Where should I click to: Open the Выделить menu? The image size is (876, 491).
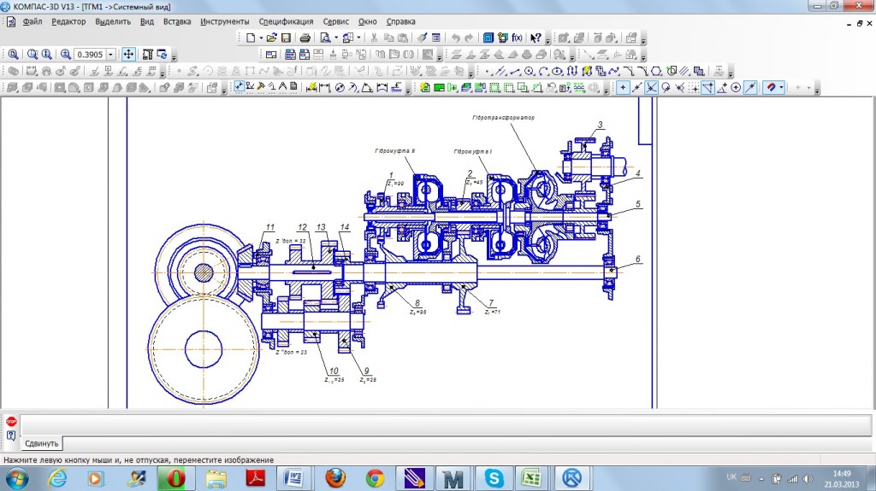pyautogui.click(x=113, y=21)
